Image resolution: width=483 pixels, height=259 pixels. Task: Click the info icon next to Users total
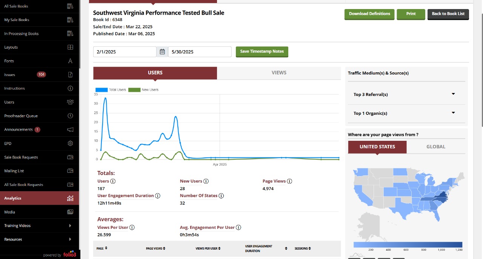coord(113,181)
